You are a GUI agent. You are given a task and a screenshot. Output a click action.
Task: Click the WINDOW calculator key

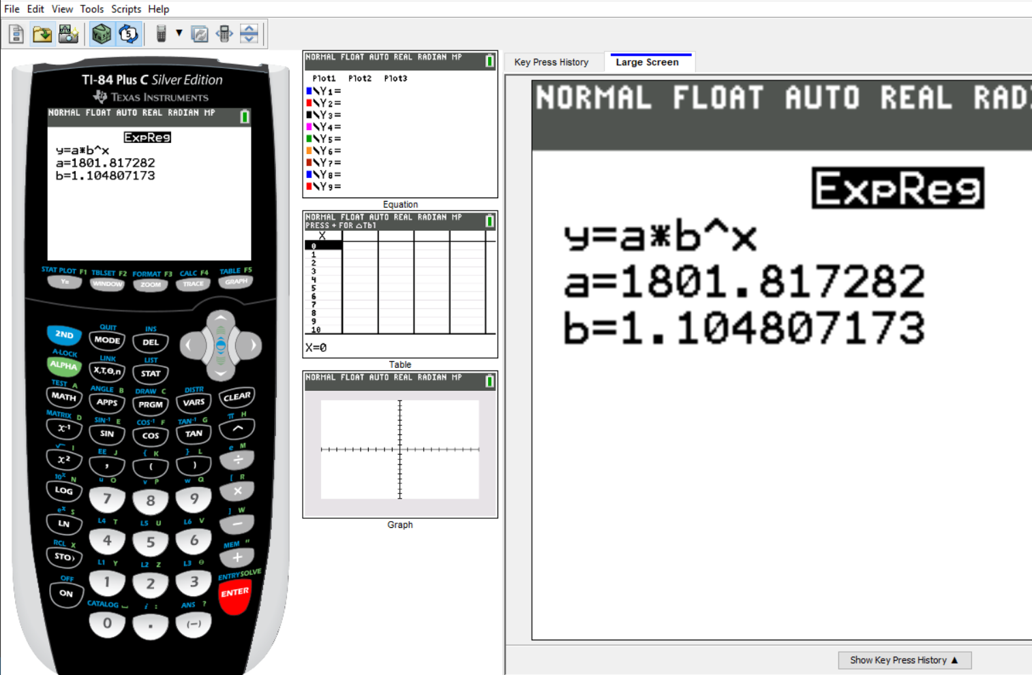pos(107,284)
